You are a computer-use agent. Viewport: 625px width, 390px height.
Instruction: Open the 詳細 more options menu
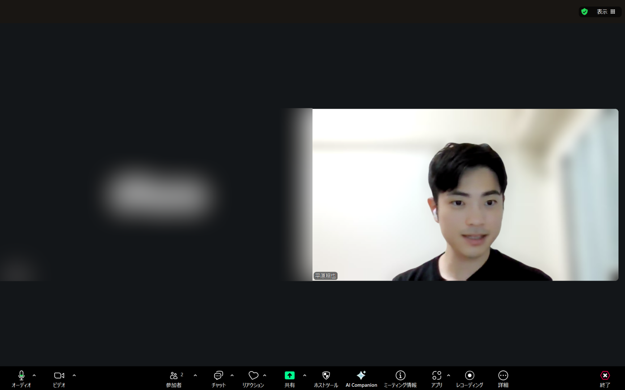click(x=503, y=376)
